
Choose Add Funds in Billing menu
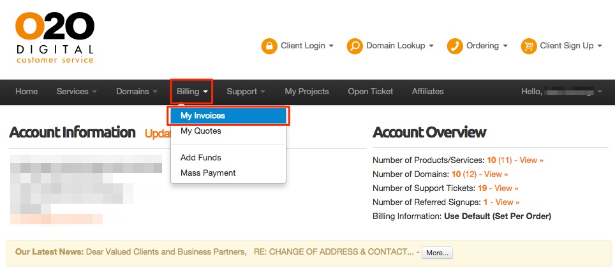(228, 158)
